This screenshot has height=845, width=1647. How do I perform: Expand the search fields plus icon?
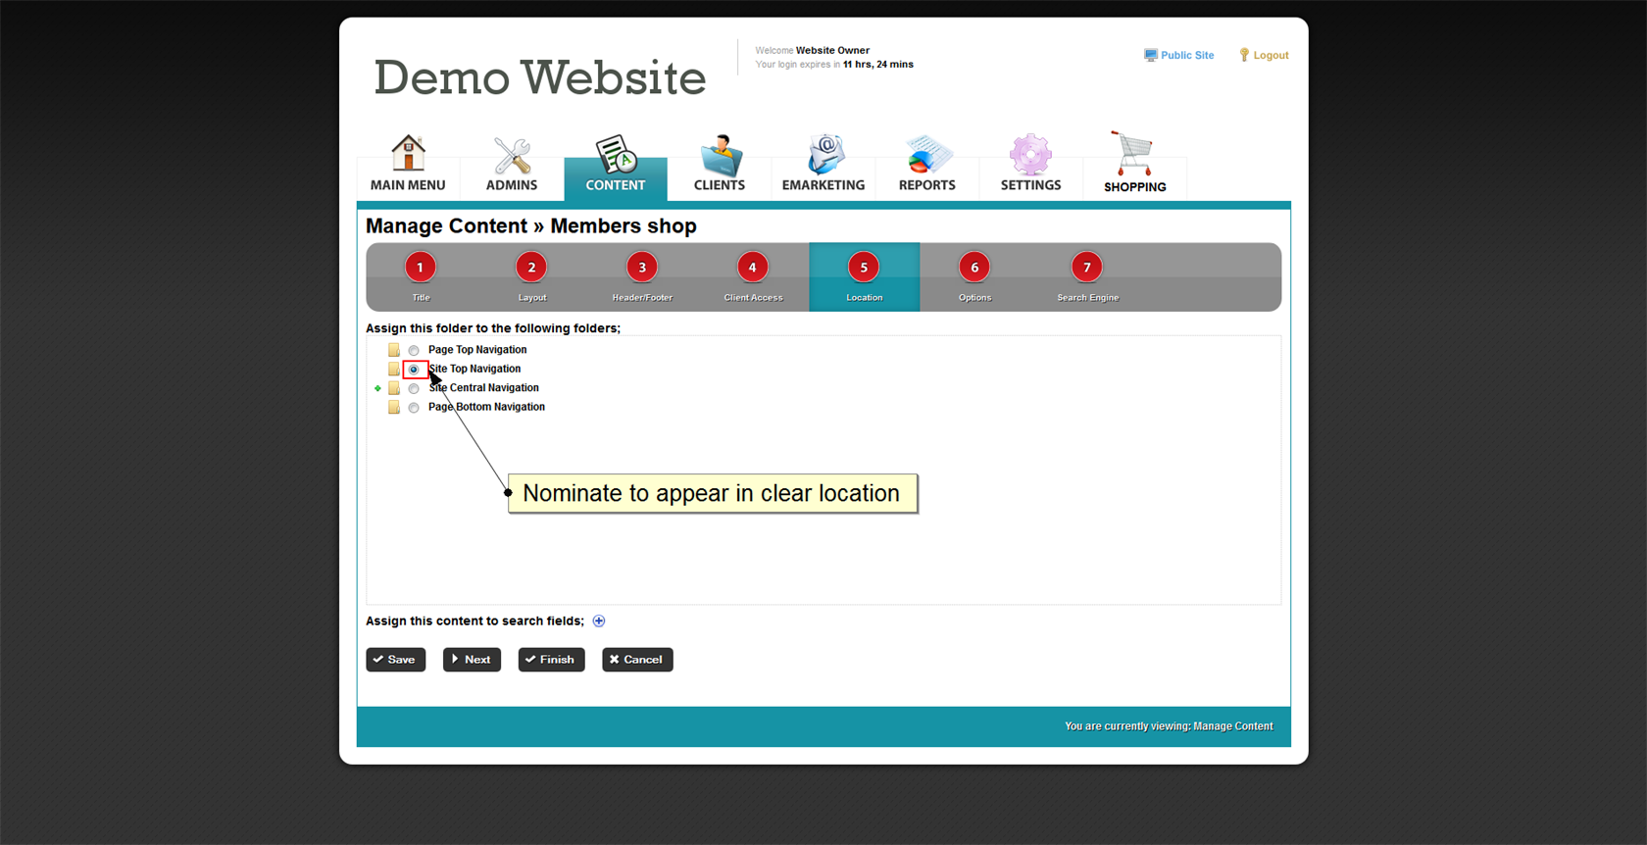599,621
